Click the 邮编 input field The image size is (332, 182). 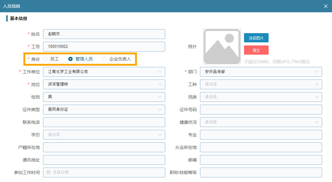[x=261, y=160]
